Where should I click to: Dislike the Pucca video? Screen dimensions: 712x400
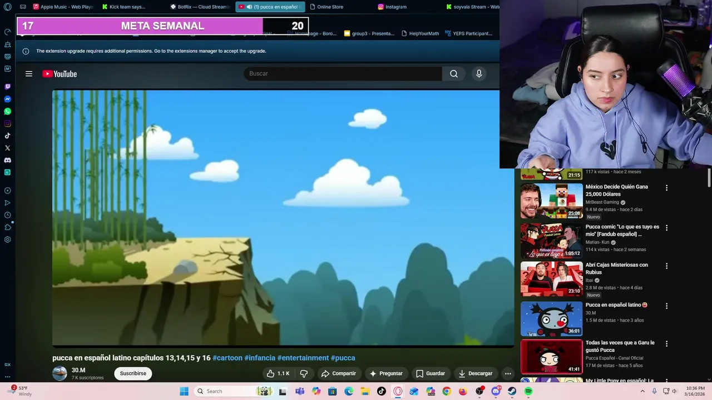(304, 373)
